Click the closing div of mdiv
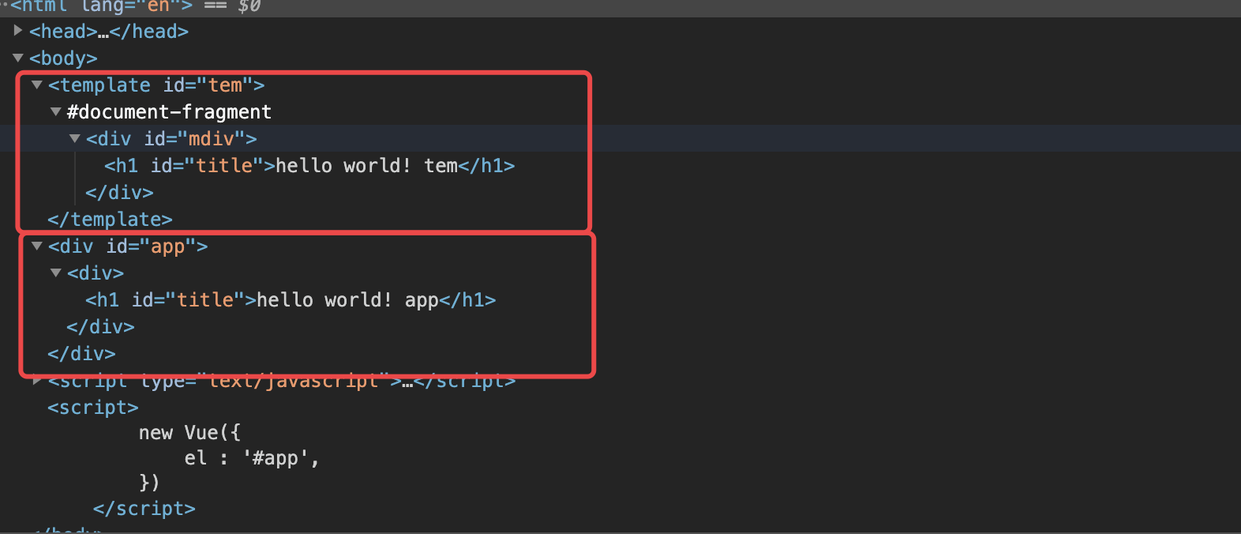The height and width of the screenshot is (534, 1241). pyautogui.click(x=119, y=193)
